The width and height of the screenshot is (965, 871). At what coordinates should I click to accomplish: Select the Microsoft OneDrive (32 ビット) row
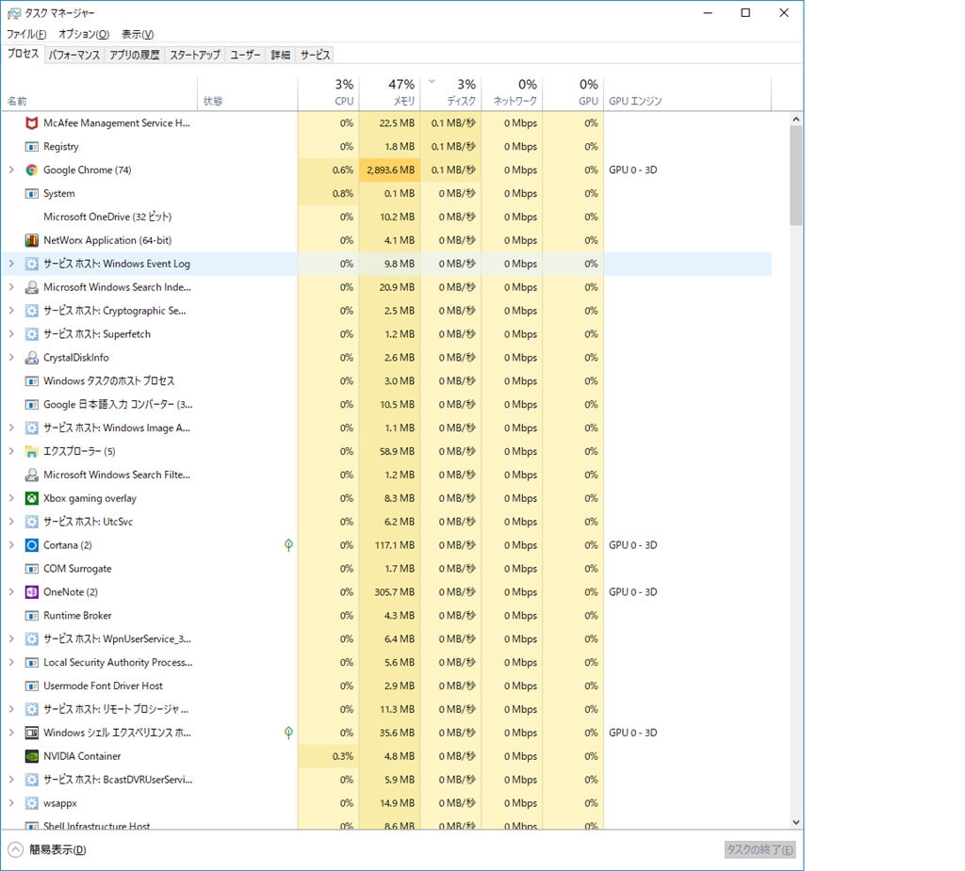pyautogui.click(x=386, y=218)
